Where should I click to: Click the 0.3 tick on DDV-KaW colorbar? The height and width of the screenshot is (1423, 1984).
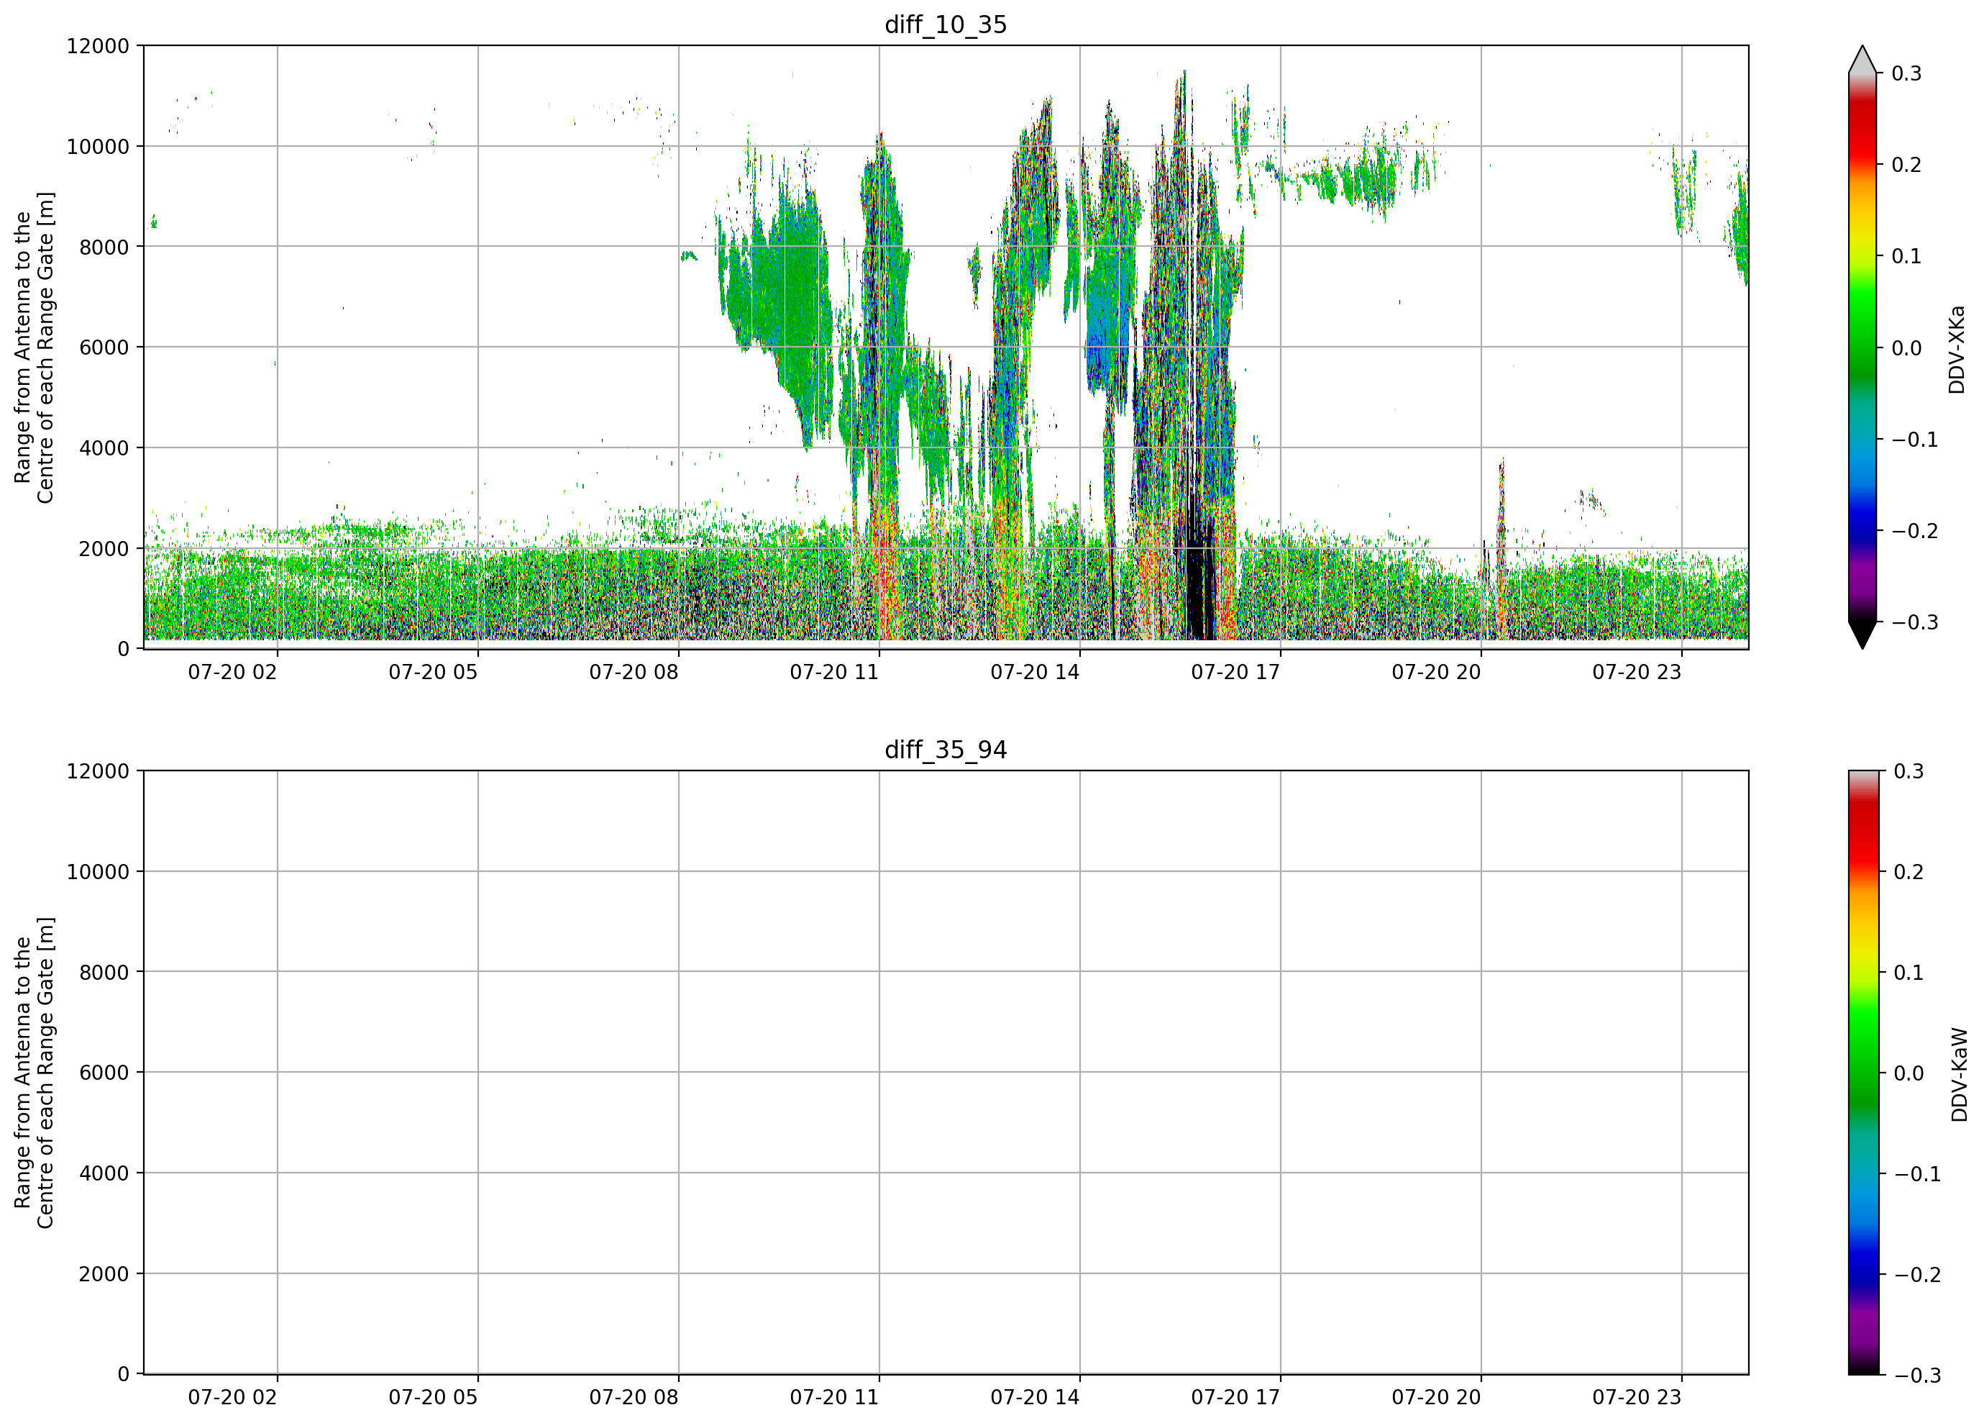(x=1908, y=771)
